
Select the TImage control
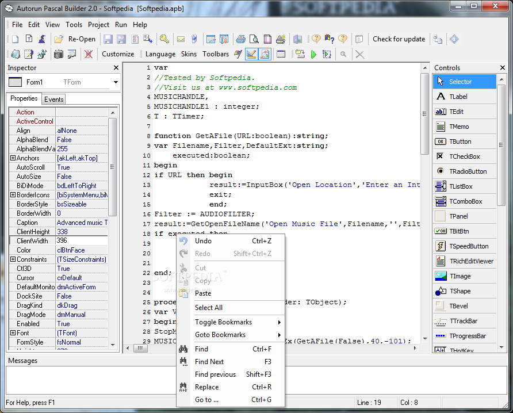click(465, 276)
